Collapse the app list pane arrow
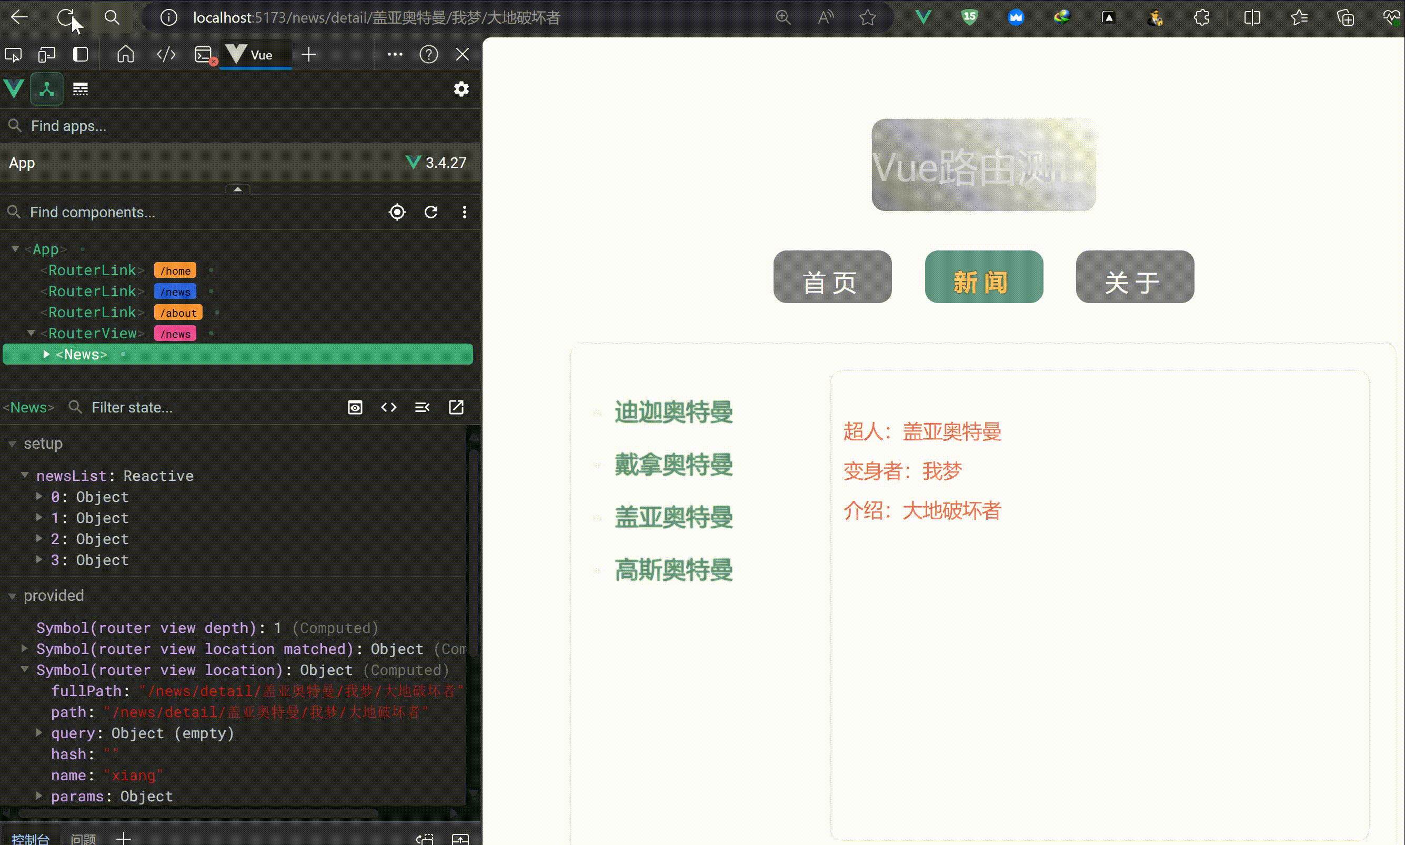1405x845 pixels. (238, 188)
